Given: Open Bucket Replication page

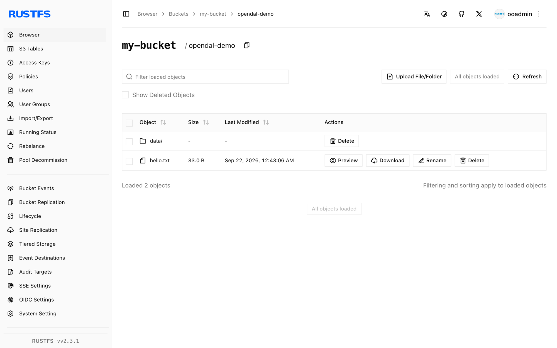Looking at the screenshot, I should pos(55,202).
